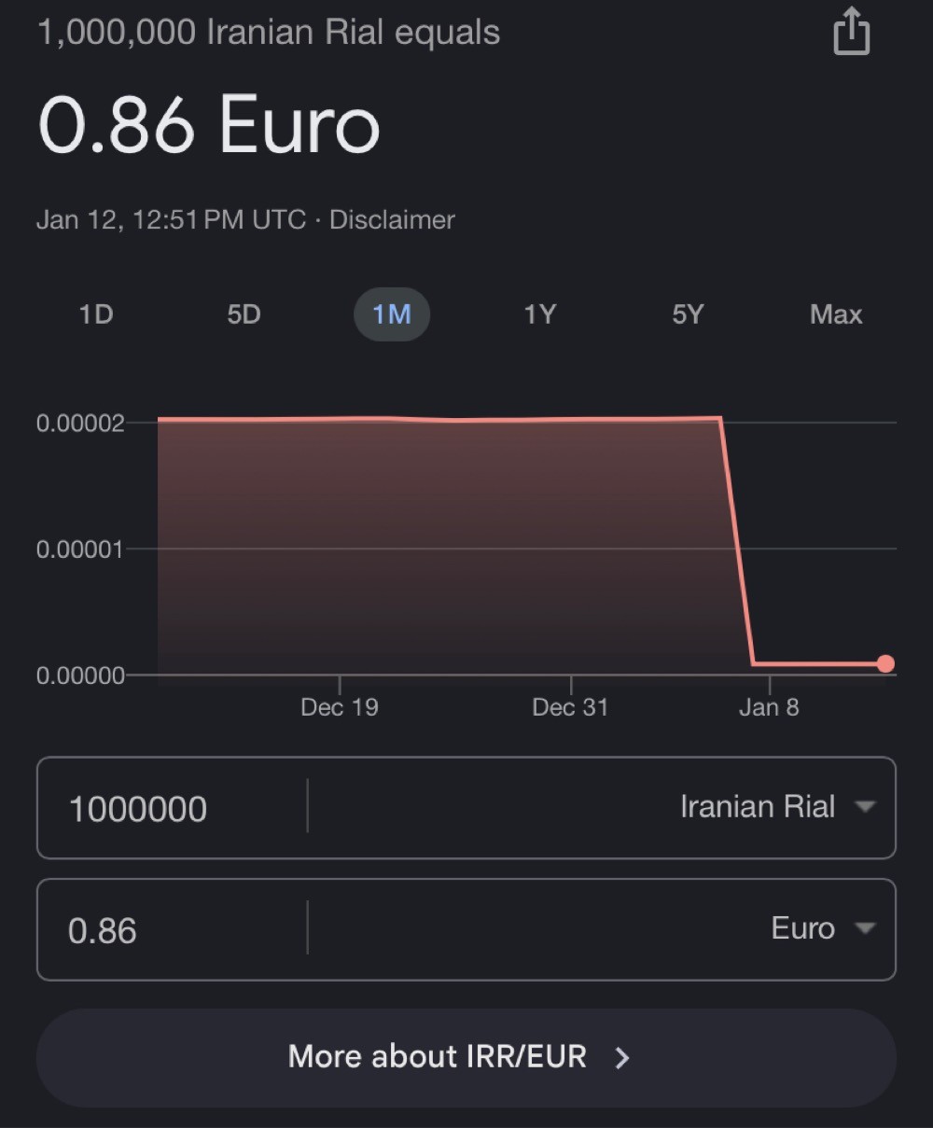Open the Disclaimer link

point(392,220)
